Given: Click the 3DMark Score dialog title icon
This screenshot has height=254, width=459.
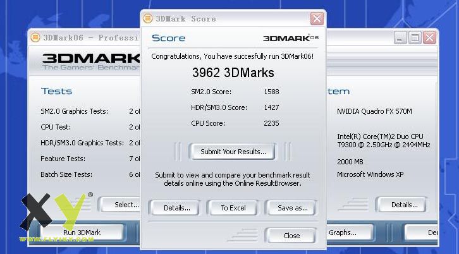Looking at the screenshot, I should 148,18.
